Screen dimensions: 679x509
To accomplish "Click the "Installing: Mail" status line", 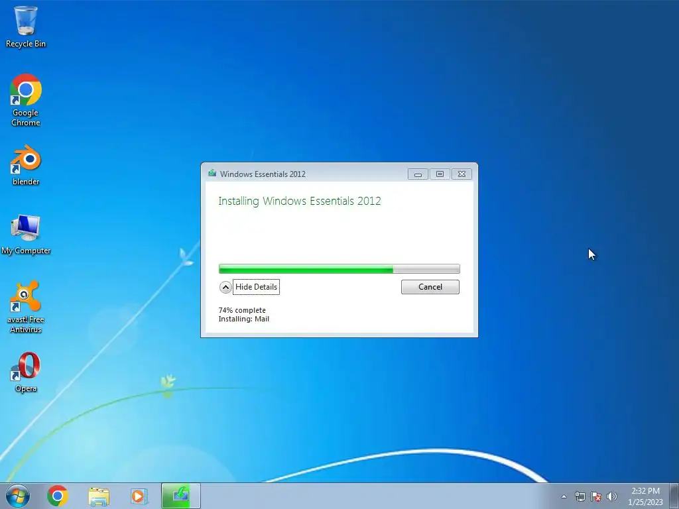I will [244, 319].
